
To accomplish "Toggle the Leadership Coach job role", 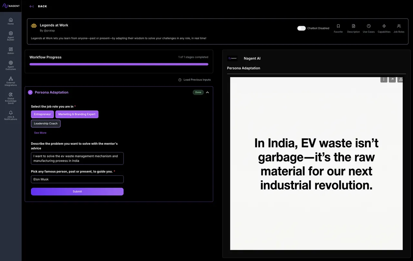I will point(46,124).
